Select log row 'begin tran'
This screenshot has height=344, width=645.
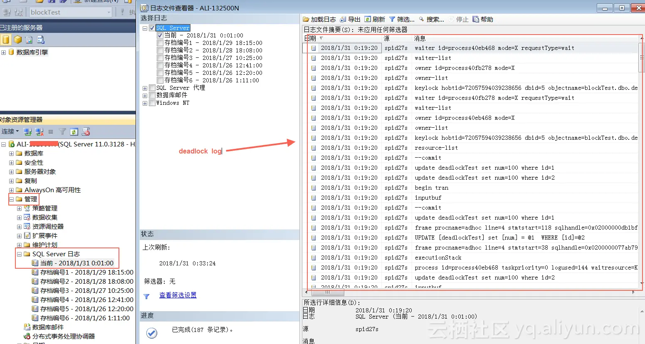pos(470,188)
